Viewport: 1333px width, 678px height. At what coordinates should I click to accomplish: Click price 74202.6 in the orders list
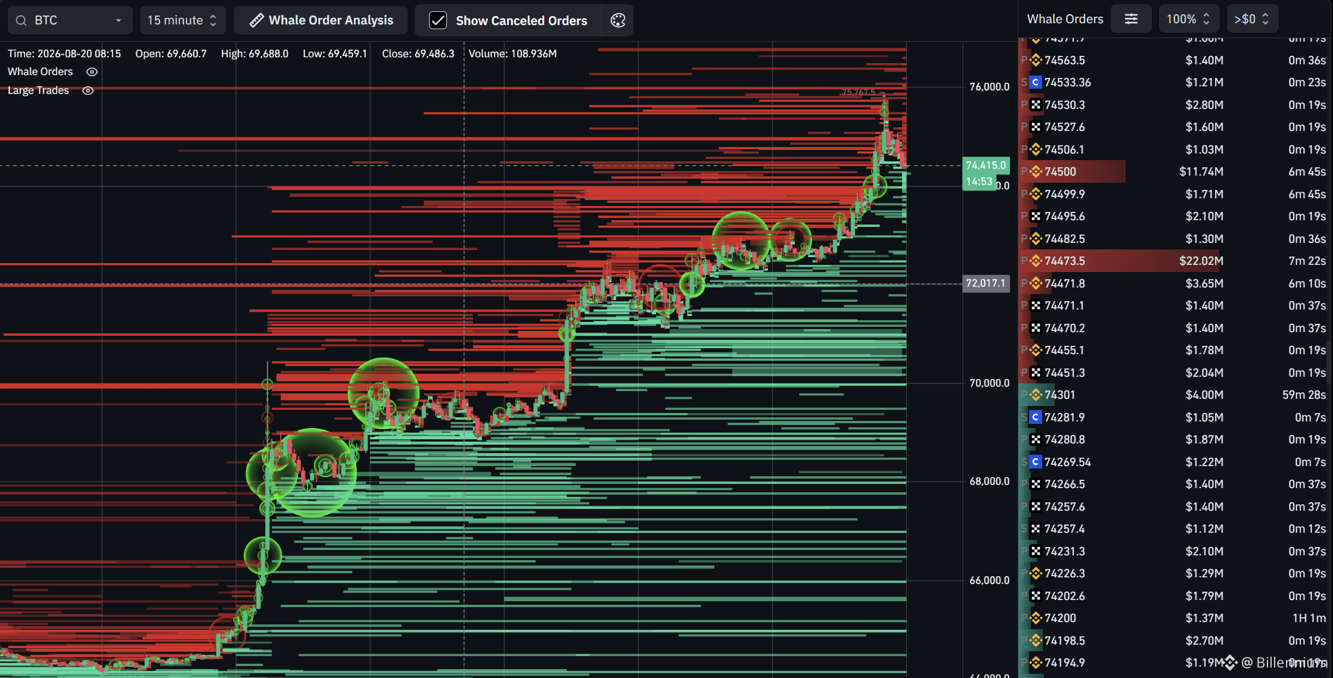click(x=1064, y=596)
